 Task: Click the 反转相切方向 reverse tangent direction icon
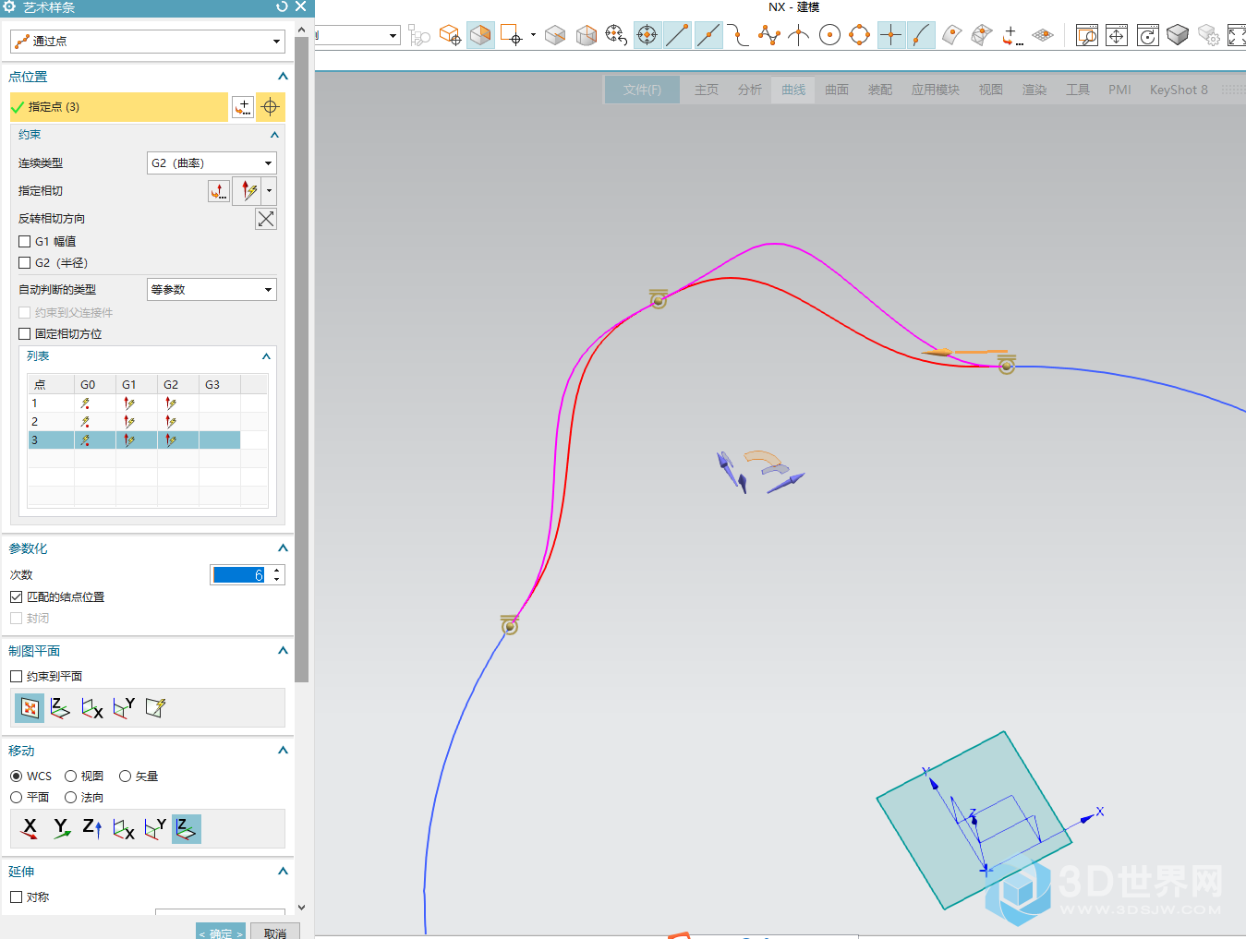click(266, 219)
